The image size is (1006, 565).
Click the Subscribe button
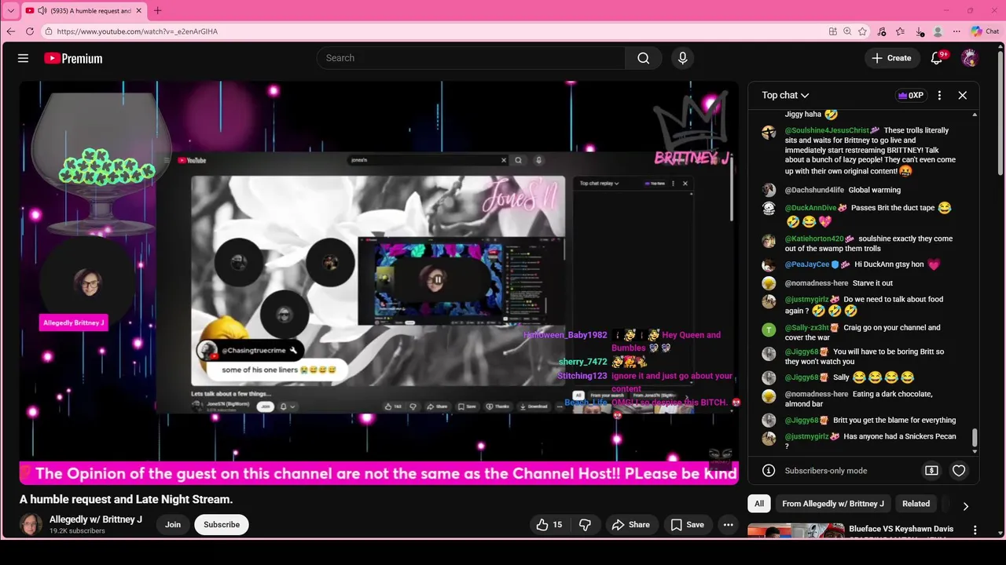(x=222, y=524)
